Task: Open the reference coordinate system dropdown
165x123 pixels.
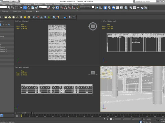Action: 43,7
